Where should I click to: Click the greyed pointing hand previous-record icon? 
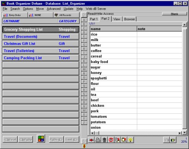167,140
